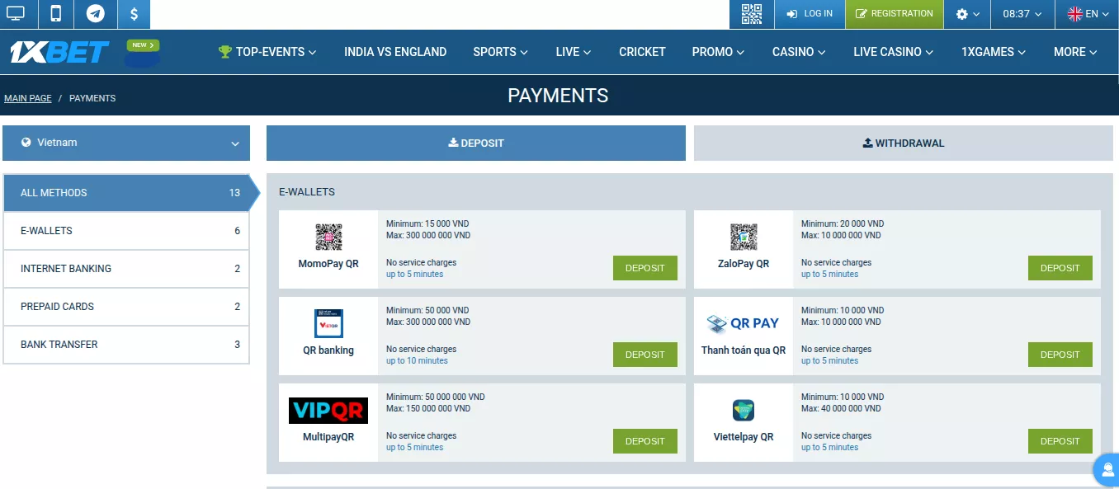The height and width of the screenshot is (489, 1119).
Task: Select the MomoPay QR payment logo
Action: tap(328, 235)
